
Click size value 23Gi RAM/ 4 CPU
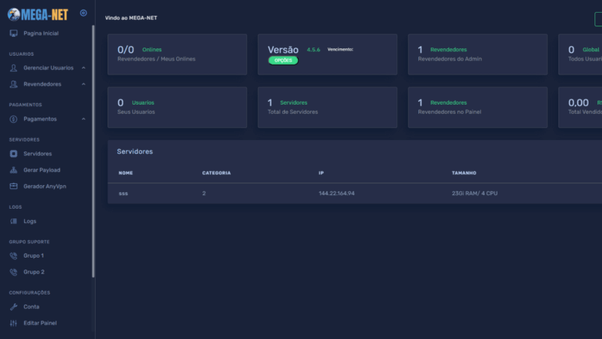[x=475, y=194]
